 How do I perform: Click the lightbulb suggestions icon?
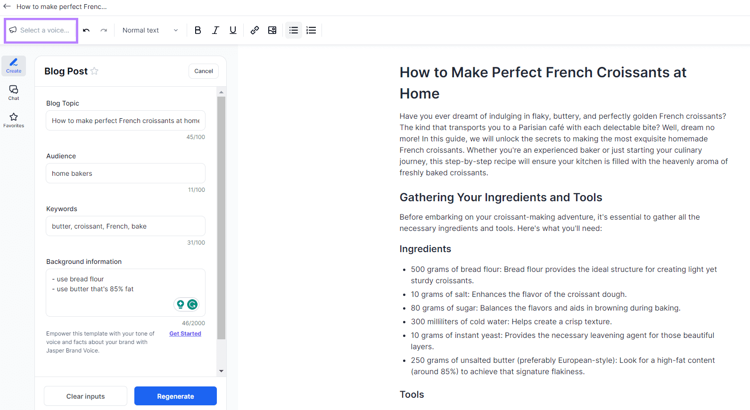coord(180,304)
